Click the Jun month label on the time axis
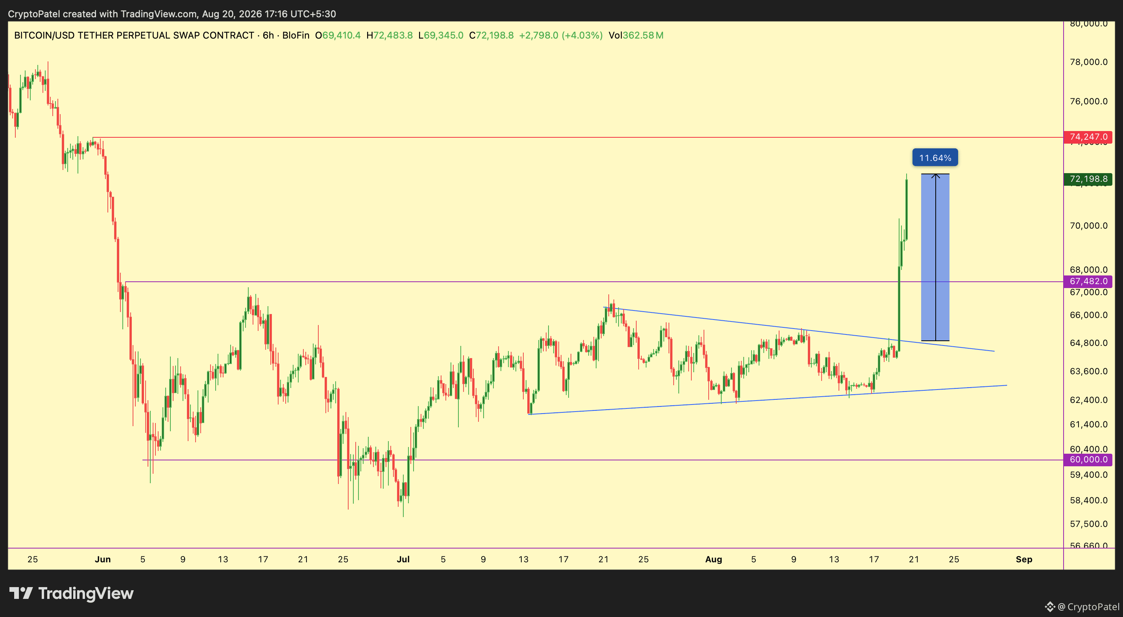 103,559
